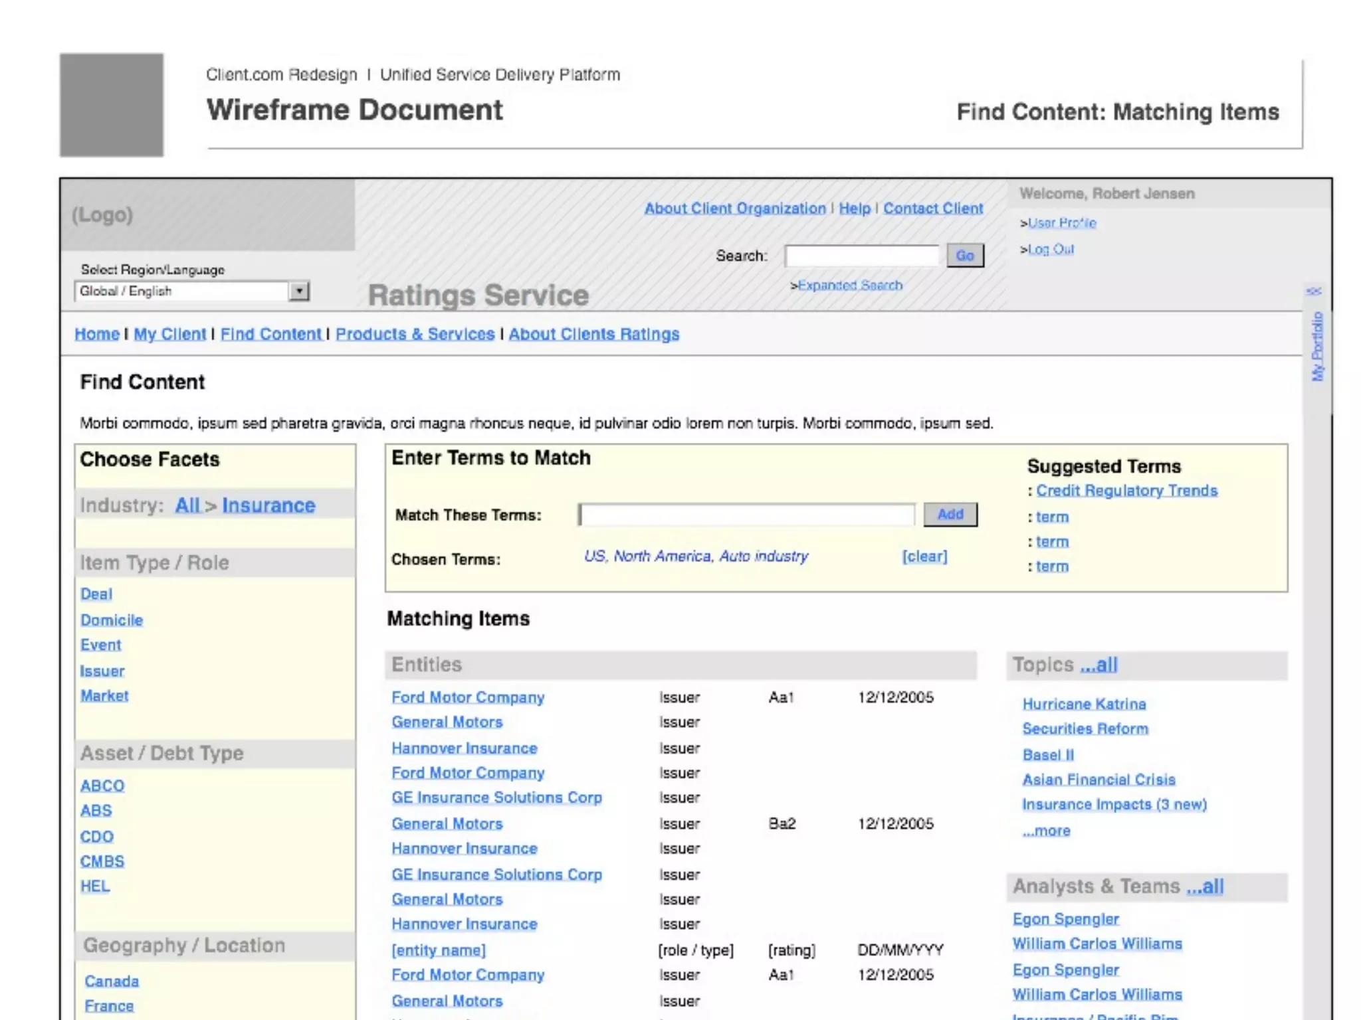Clear the chosen terms

tap(924, 556)
